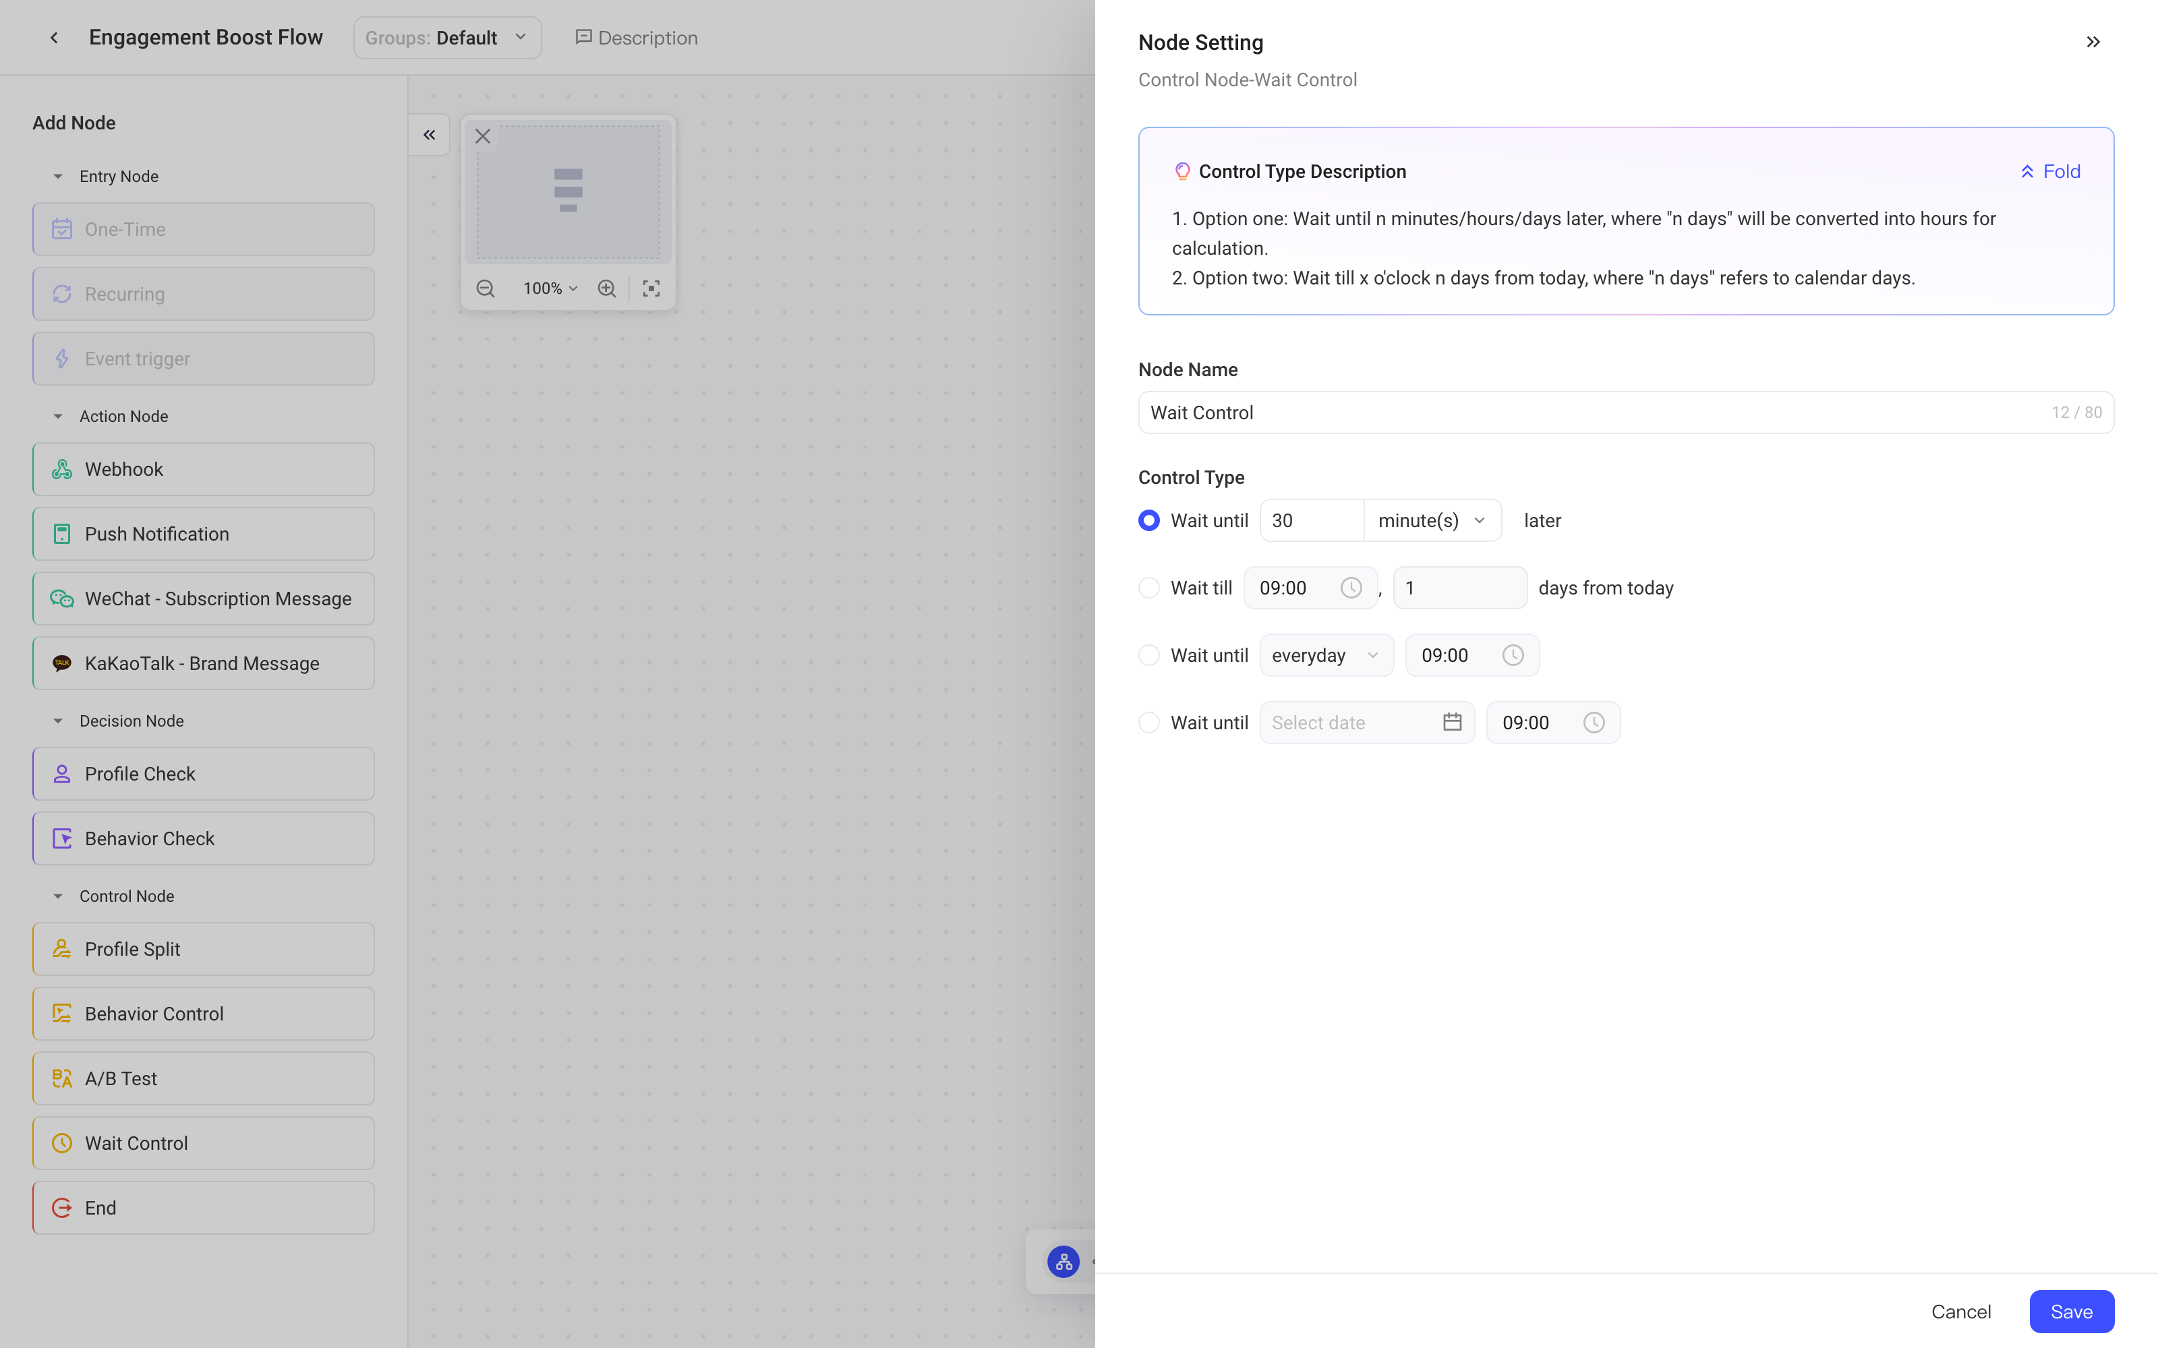Collapse the Control Node section
Viewport: 2158px width, 1348px height.
58,896
